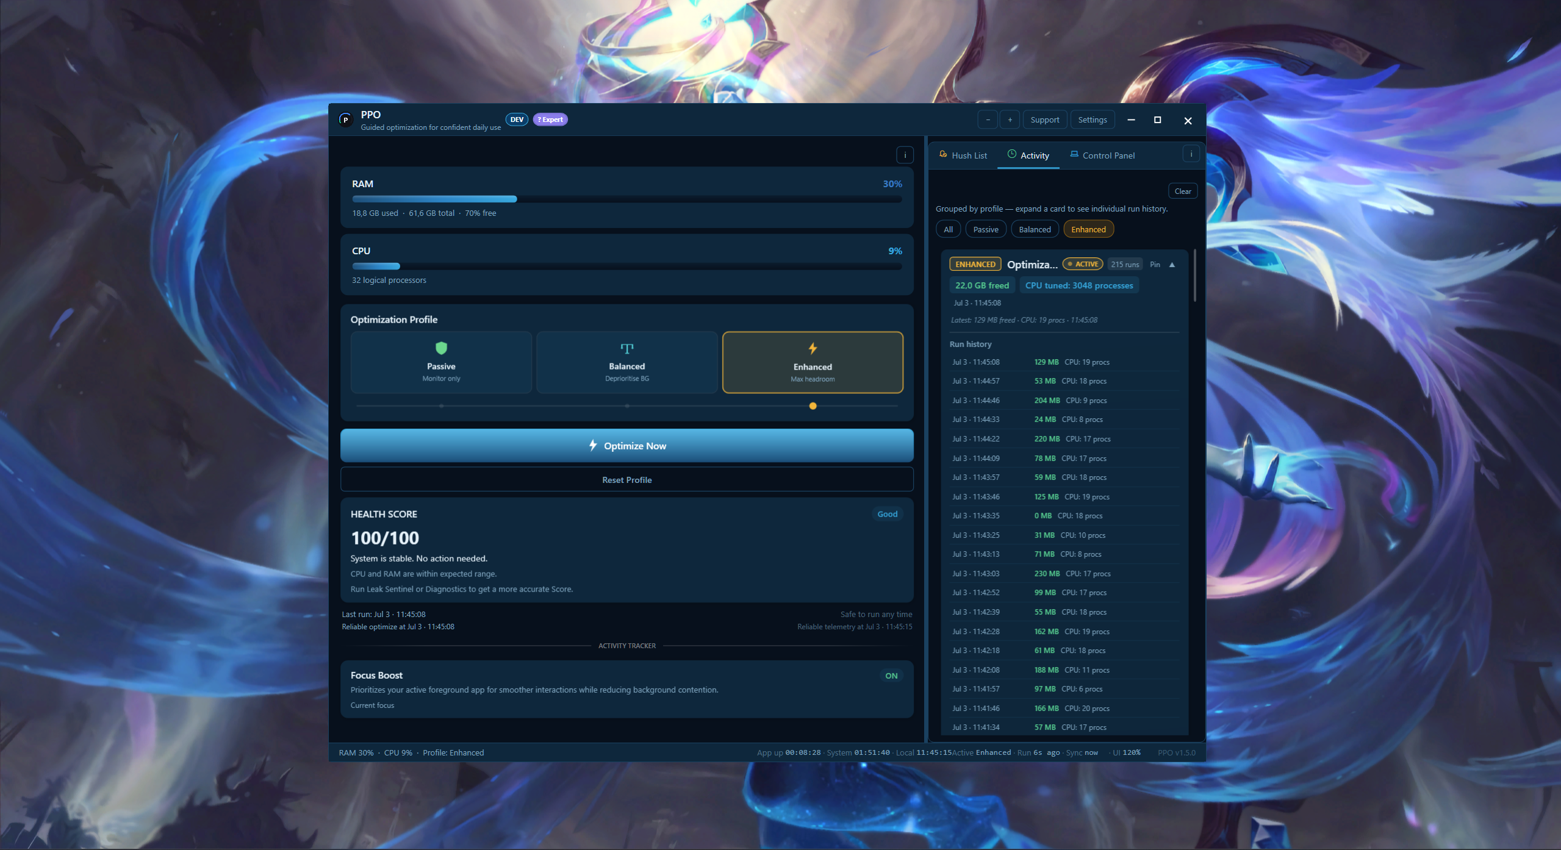Click the CPU usage progress bar
Viewport: 1561px width, 850px height.
coord(627,266)
